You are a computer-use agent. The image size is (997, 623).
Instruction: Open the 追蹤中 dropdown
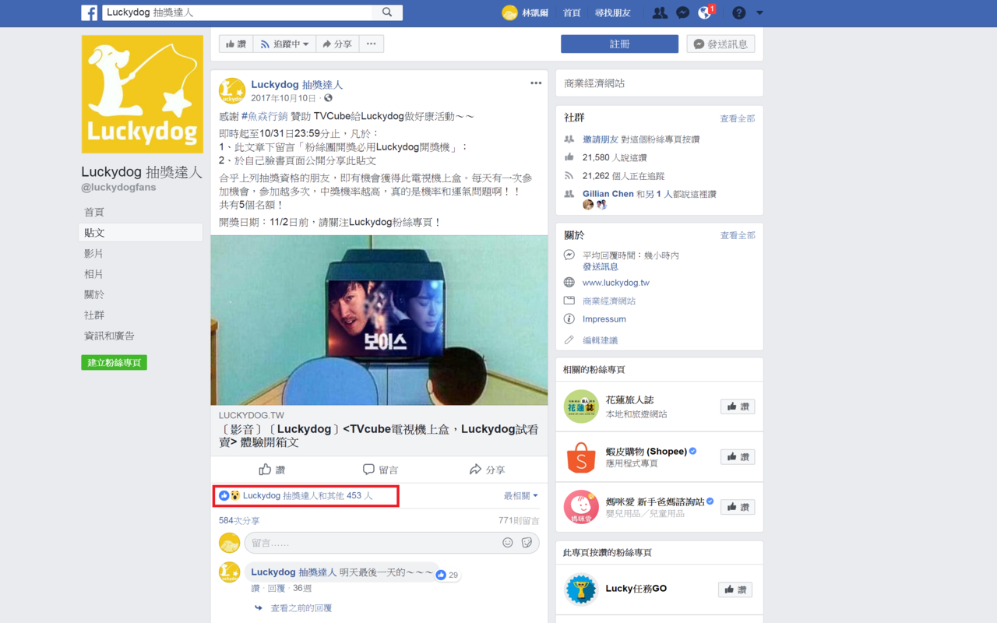284,44
